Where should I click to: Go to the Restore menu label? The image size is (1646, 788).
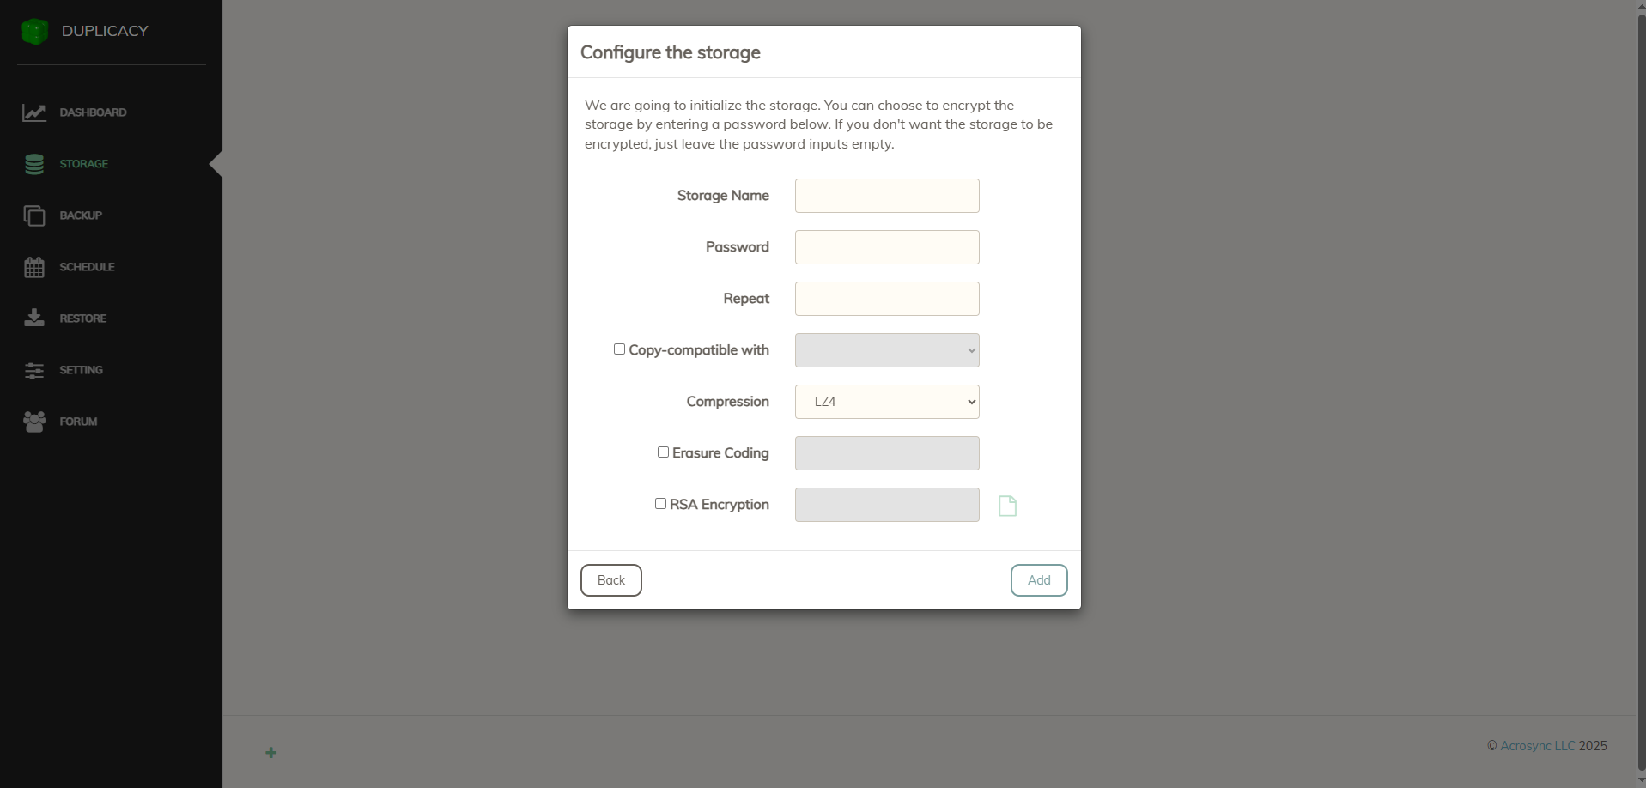pyautogui.click(x=82, y=318)
